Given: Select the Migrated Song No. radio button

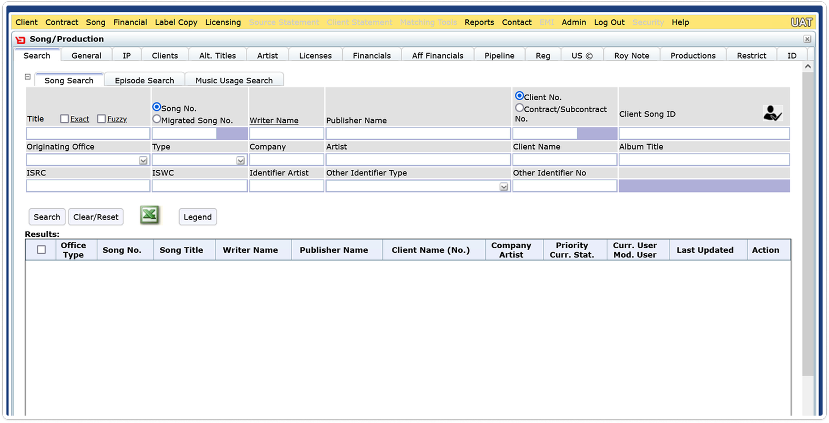Looking at the screenshot, I should (x=157, y=119).
